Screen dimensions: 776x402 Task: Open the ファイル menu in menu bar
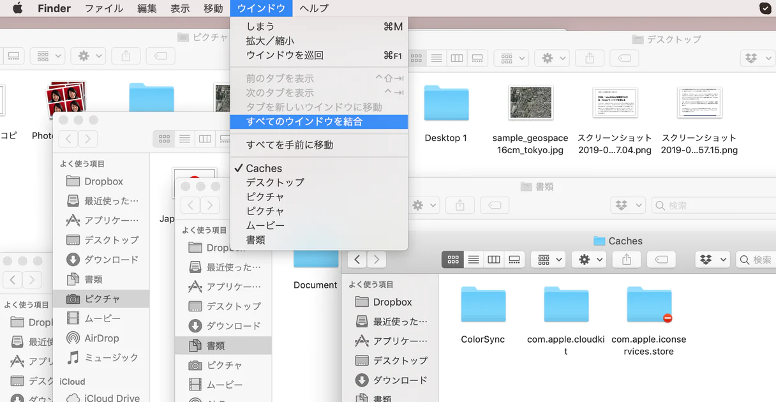104,8
